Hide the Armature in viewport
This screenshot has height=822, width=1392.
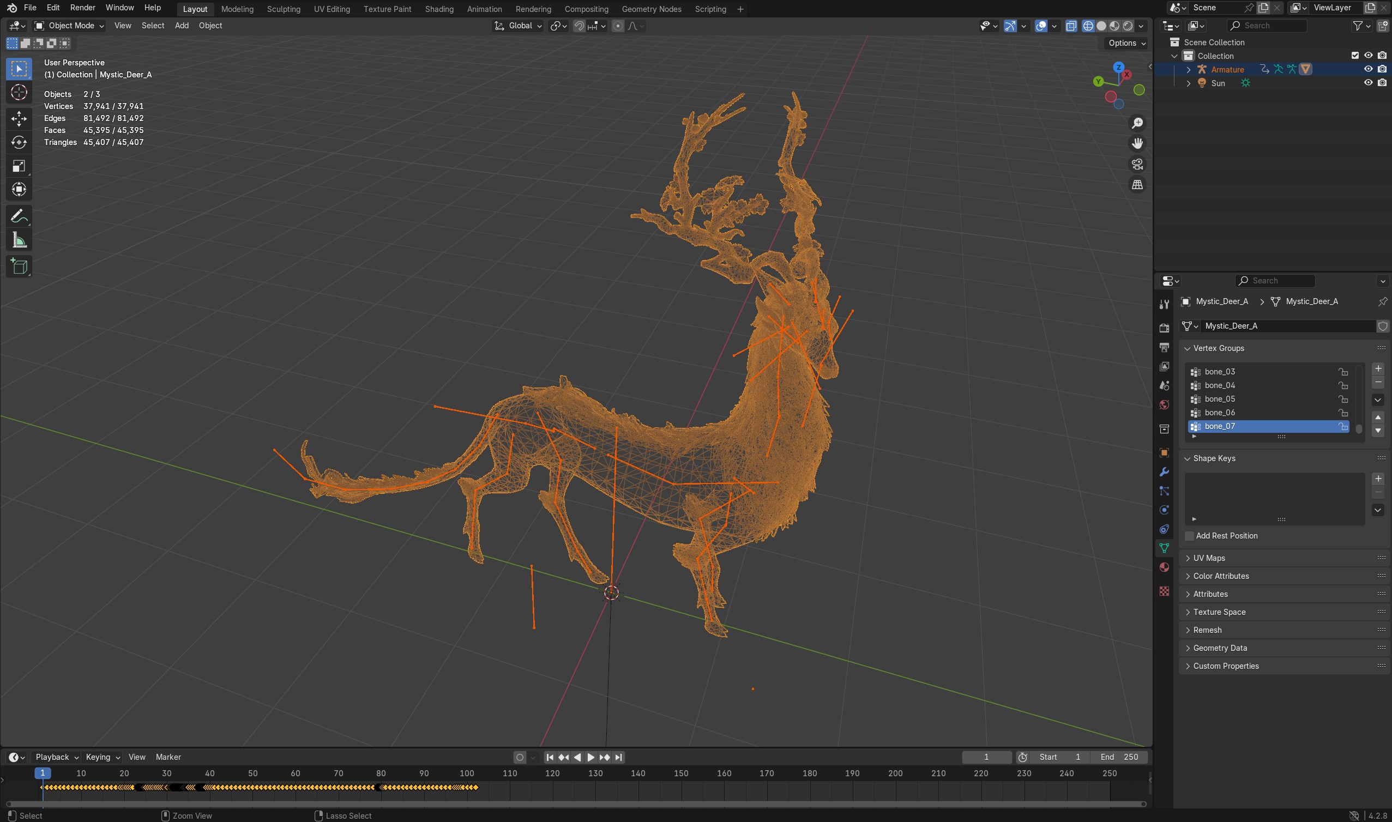[x=1367, y=69]
